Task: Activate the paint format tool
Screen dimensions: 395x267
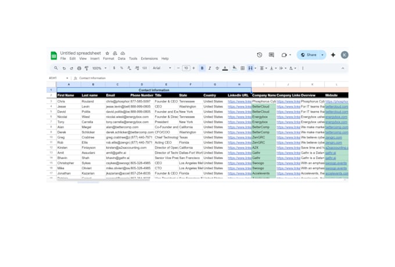Action: point(87,68)
